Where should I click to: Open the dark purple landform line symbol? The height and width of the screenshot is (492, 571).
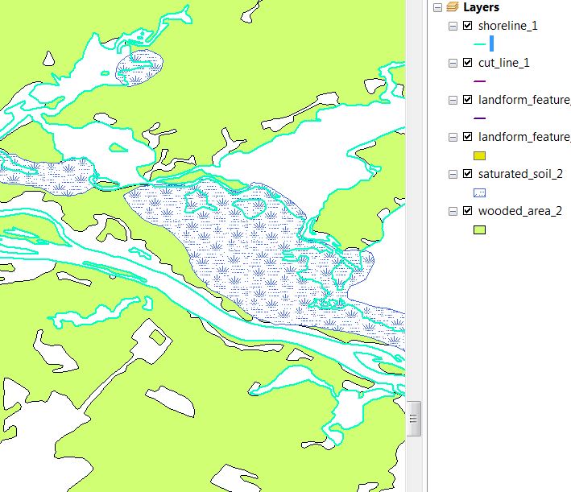tap(480, 118)
